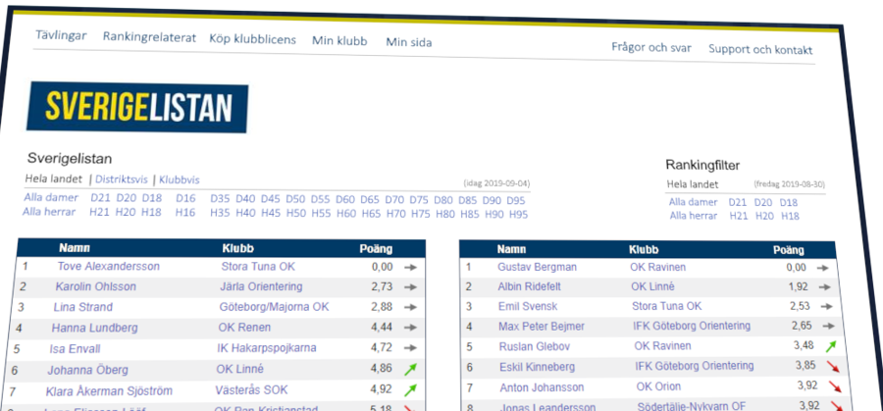Viewport: 883px width, 411px height.
Task: Open club Järla Orientering
Action: click(x=261, y=286)
